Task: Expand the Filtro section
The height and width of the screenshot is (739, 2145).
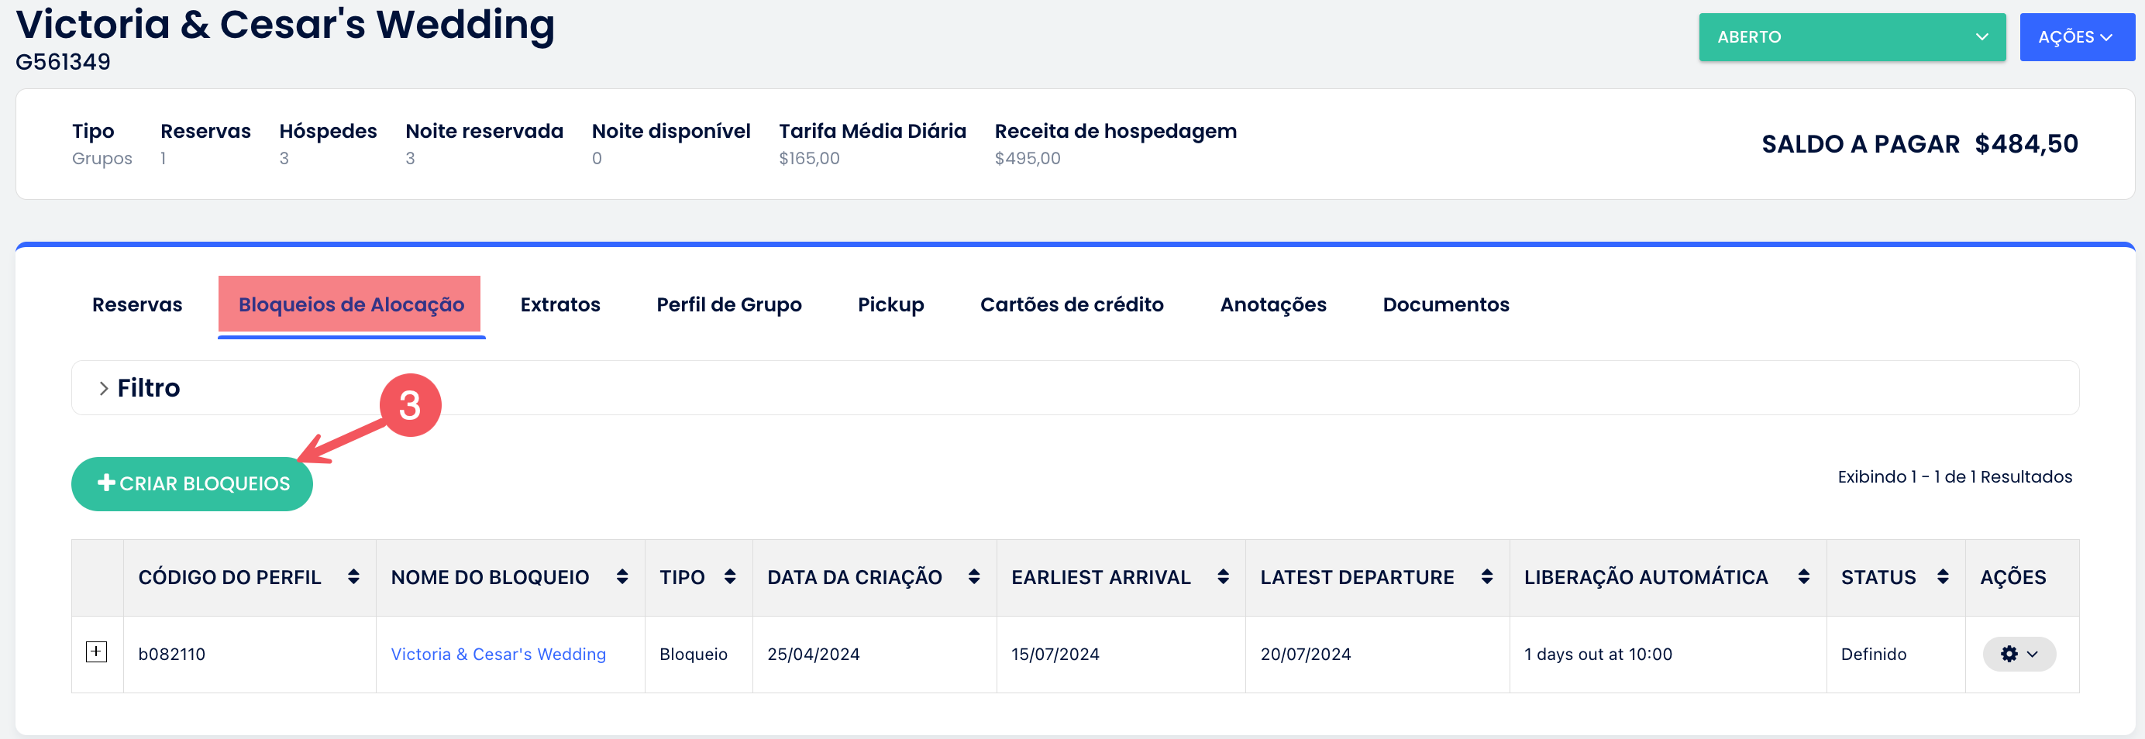Action: click(104, 388)
